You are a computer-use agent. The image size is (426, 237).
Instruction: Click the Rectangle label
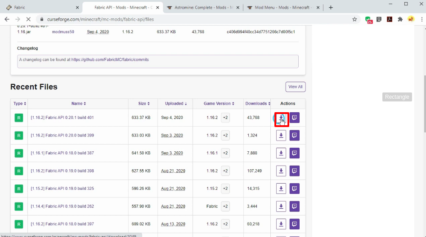coord(397,97)
